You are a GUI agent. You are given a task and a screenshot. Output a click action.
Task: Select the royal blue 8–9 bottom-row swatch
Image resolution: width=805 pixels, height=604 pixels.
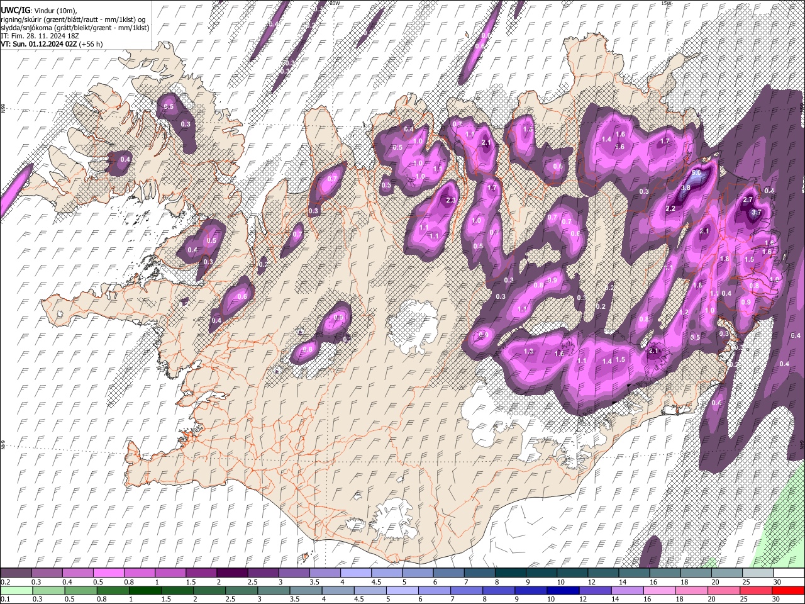(498, 590)
